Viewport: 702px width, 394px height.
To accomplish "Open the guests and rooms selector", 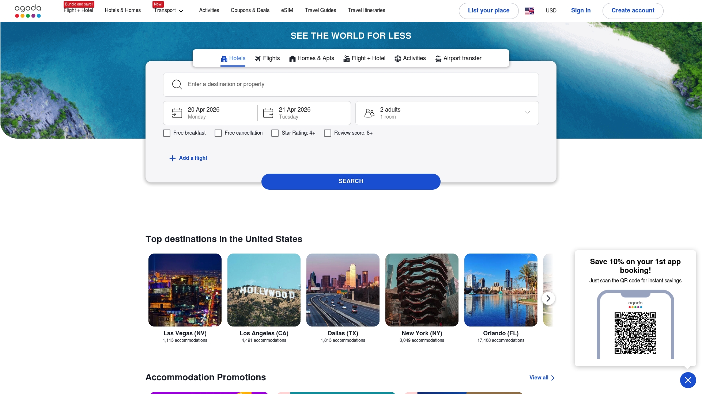I will pyautogui.click(x=446, y=113).
